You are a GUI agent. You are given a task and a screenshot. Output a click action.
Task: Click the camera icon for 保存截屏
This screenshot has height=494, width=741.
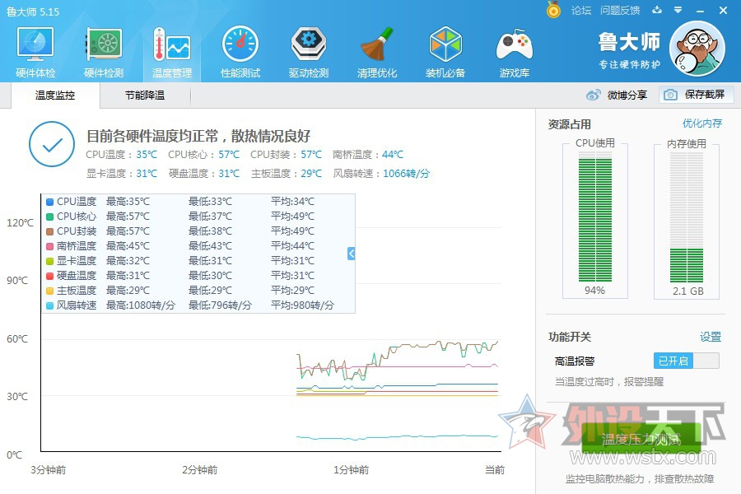point(670,95)
